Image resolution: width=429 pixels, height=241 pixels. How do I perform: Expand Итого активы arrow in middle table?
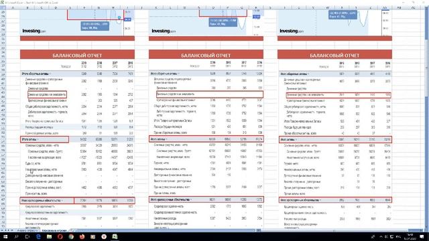(x=166, y=139)
